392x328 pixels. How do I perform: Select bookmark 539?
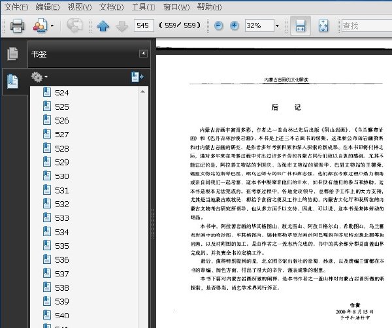coord(62,301)
